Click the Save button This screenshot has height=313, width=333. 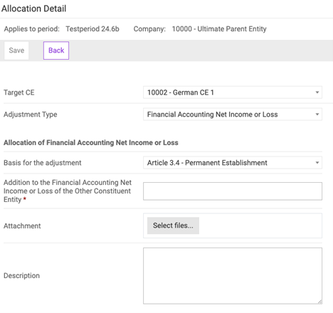[x=16, y=51]
